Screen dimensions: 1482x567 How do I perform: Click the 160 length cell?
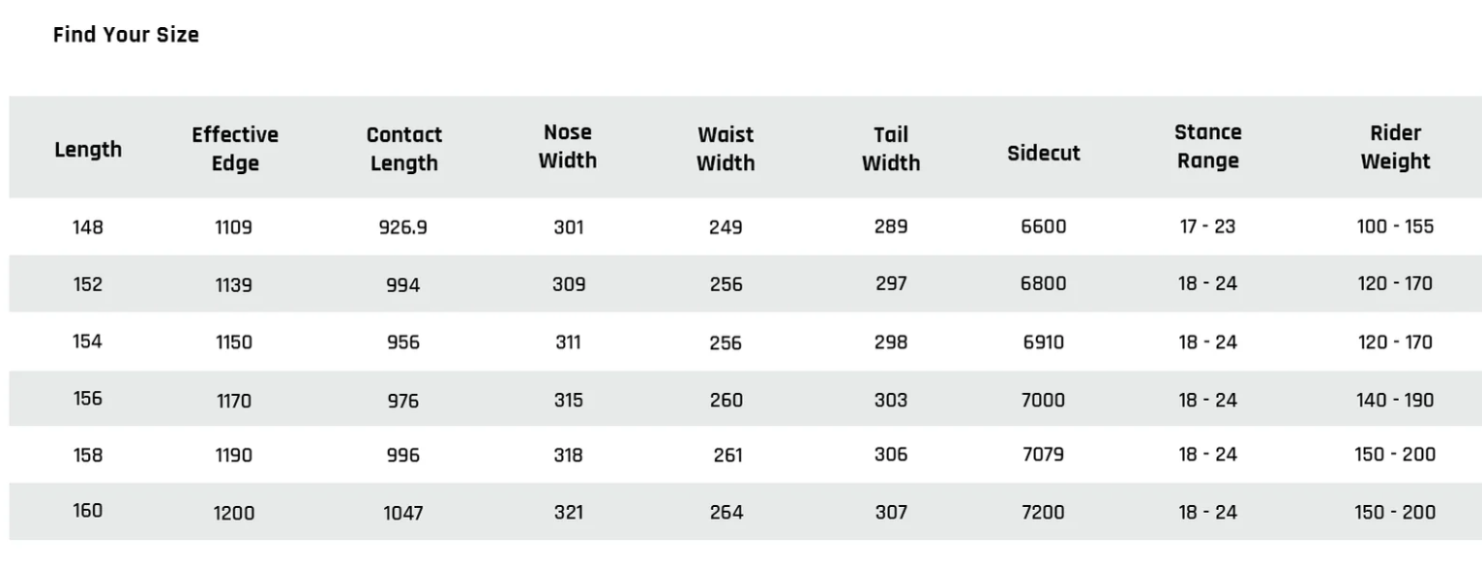(88, 511)
